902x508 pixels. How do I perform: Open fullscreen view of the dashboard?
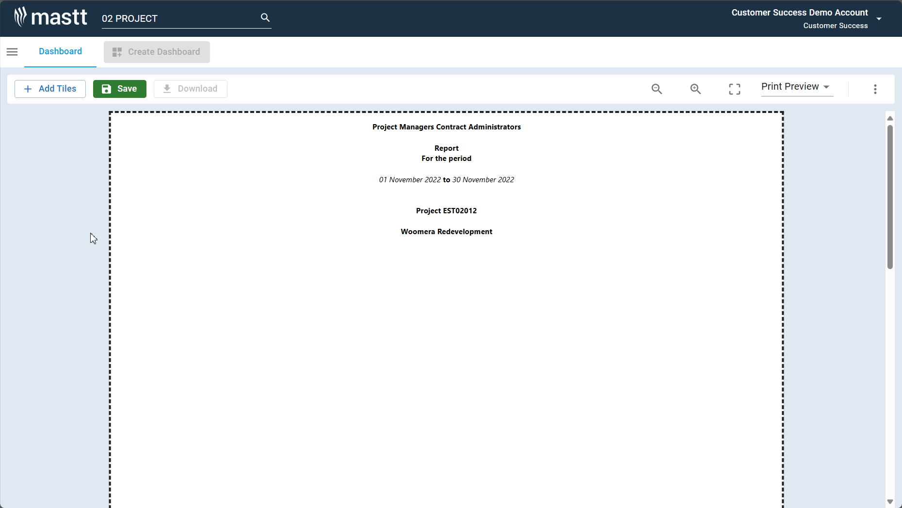734,89
